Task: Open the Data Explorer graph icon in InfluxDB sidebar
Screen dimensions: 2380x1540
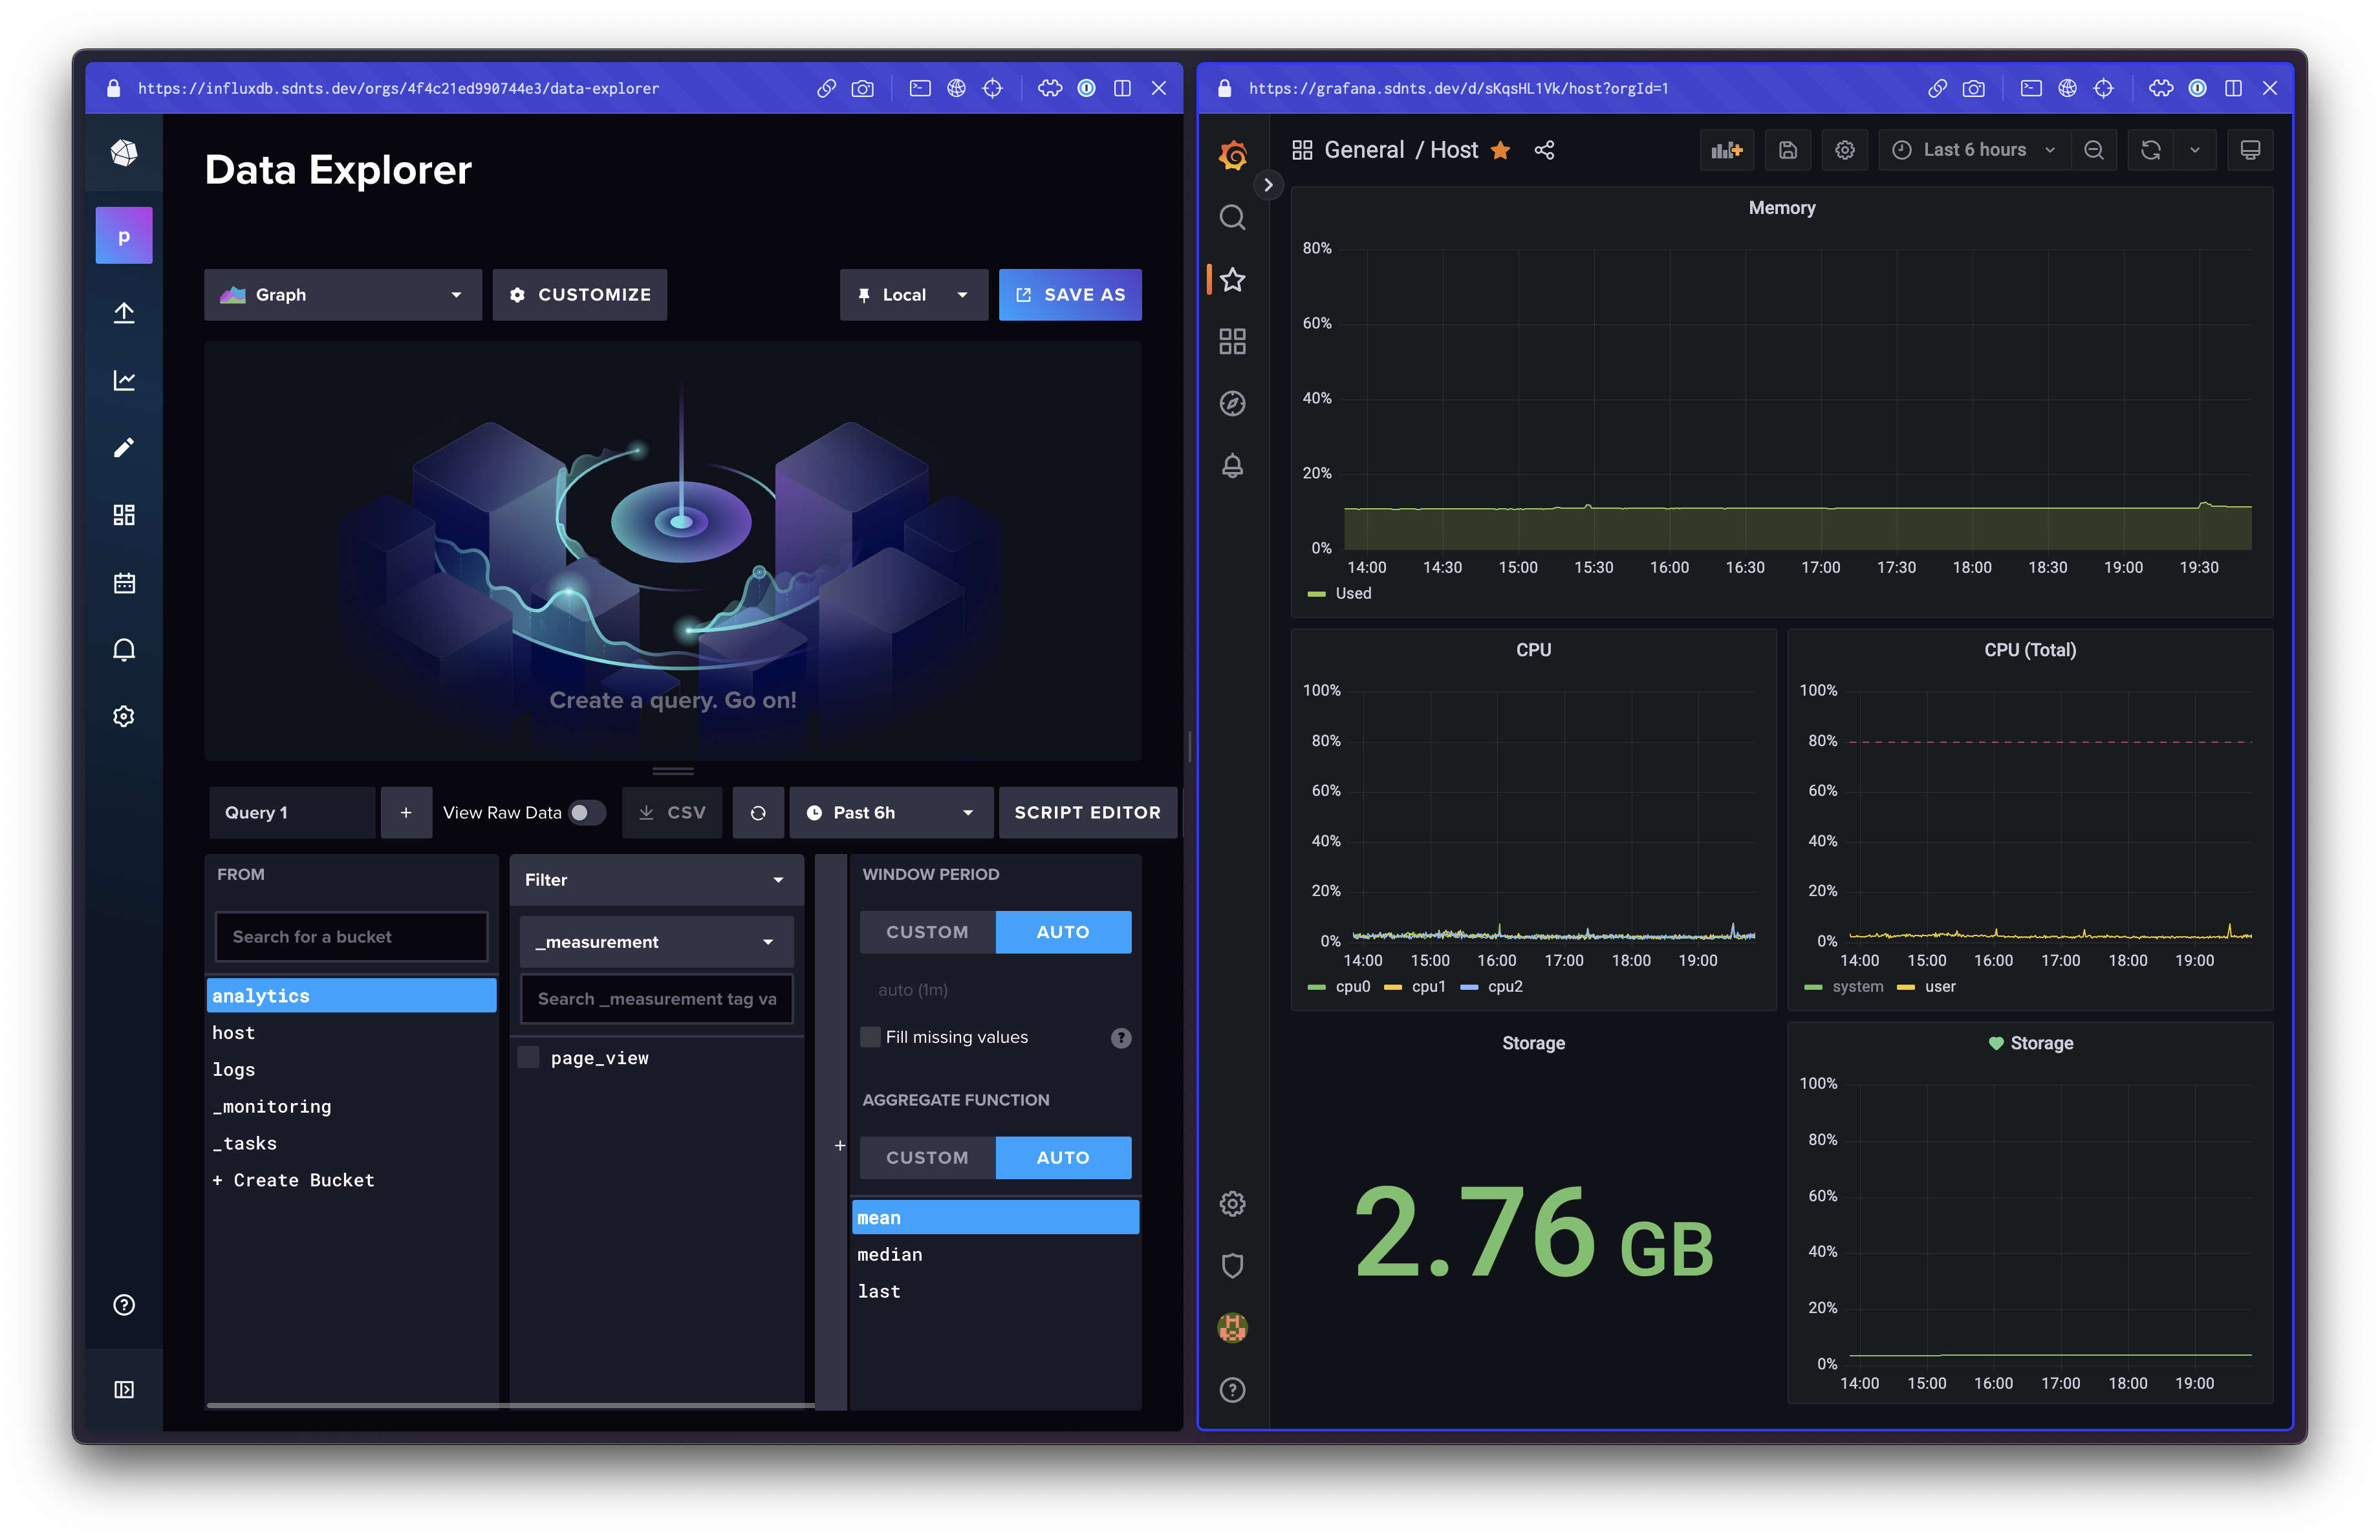Action: (124, 380)
